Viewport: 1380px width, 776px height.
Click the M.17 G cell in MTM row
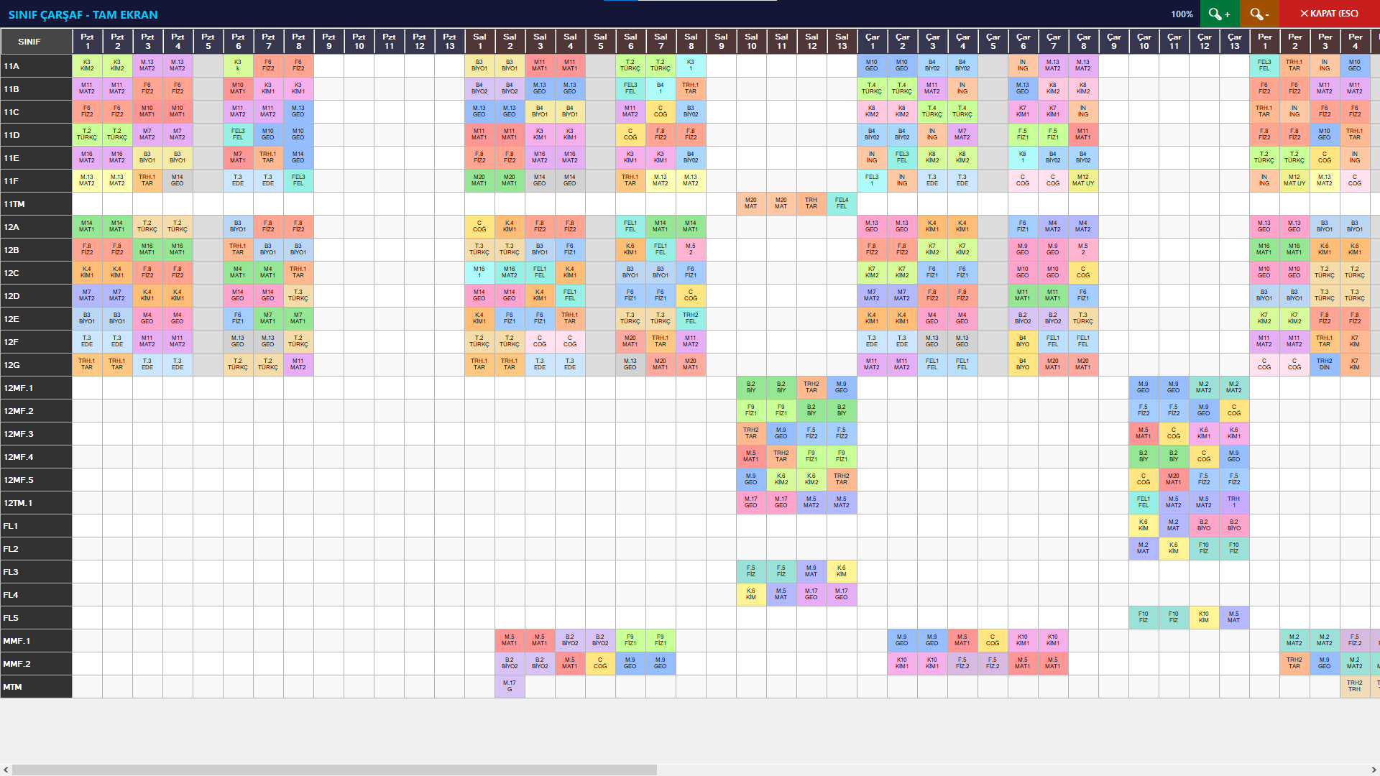coord(510,687)
